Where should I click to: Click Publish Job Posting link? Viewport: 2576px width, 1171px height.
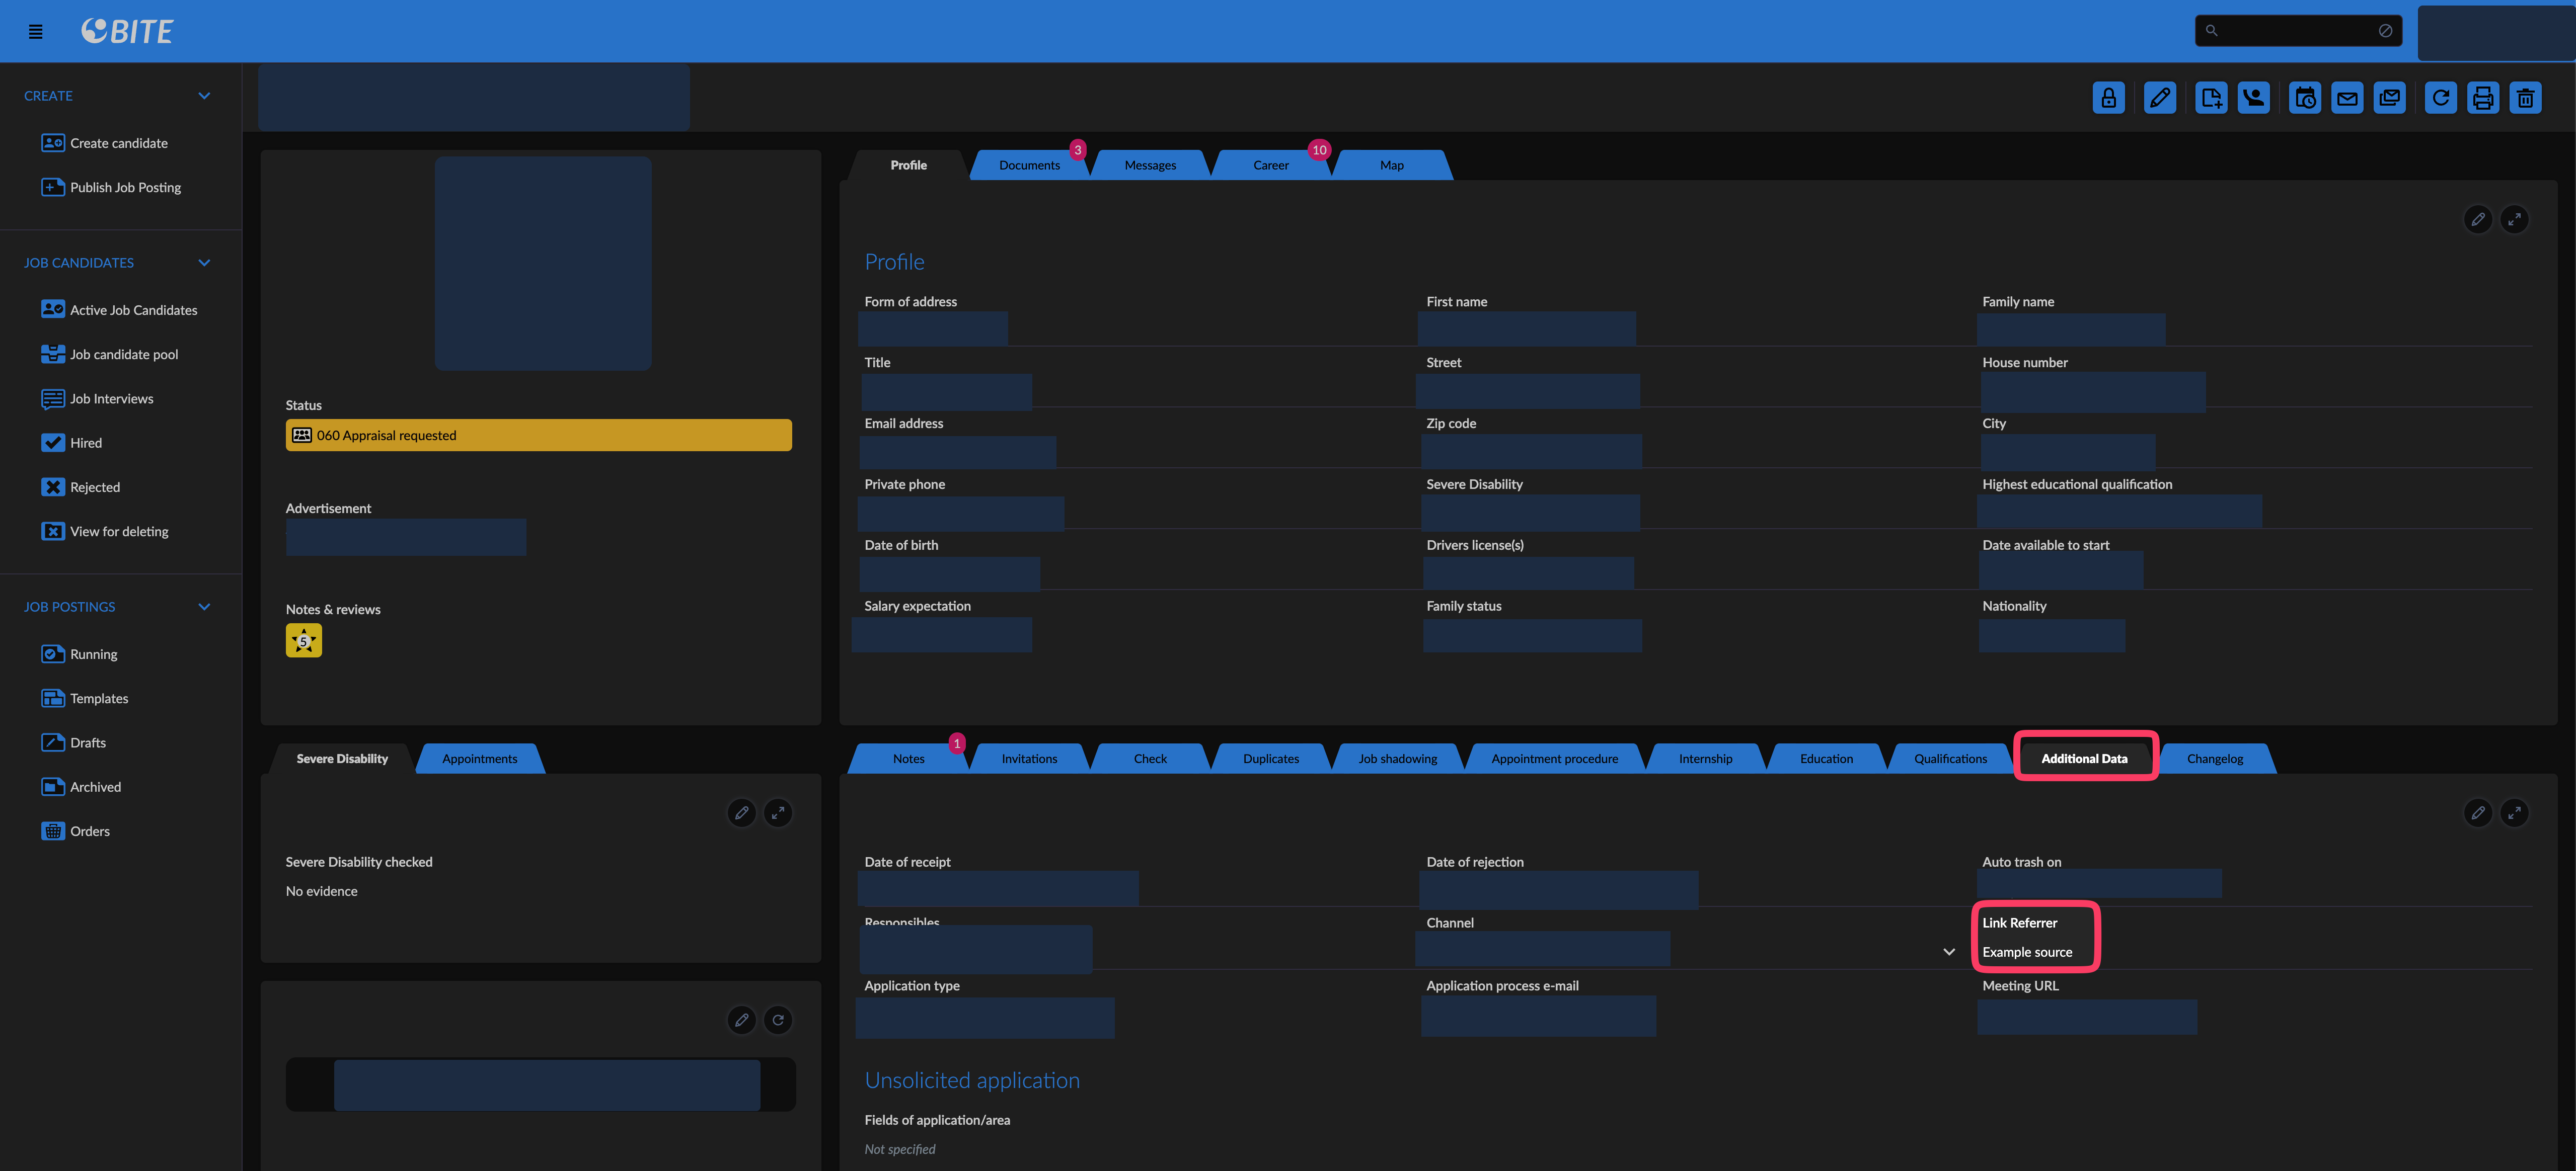125,188
